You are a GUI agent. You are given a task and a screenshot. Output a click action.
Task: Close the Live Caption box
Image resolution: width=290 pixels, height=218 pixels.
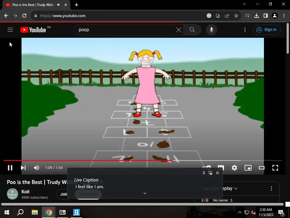[217, 173]
